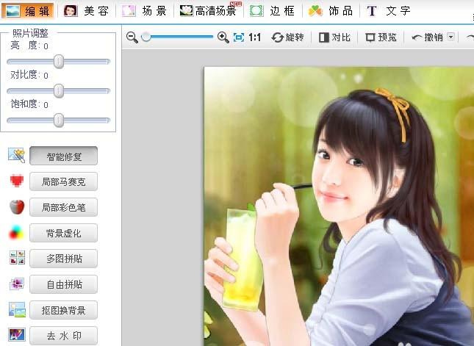The height and width of the screenshot is (346, 474).
Task: Click the landscape icon on the 编辑 (Edit) tab
Action: pos(13,11)
